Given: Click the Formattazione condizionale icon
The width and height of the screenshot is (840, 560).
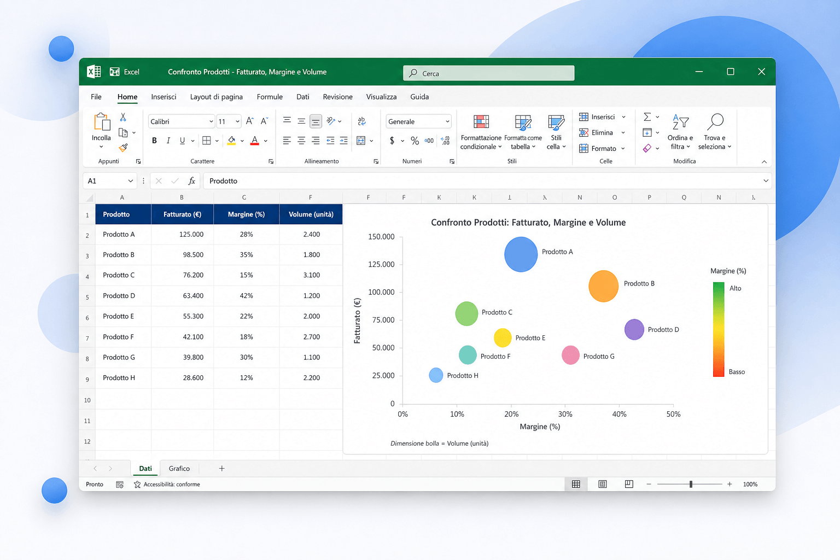Looking at the screenshot, I should pos(481,122).
